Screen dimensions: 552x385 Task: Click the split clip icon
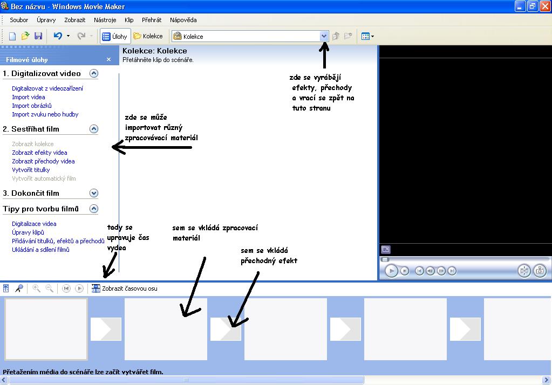point(524,271)
